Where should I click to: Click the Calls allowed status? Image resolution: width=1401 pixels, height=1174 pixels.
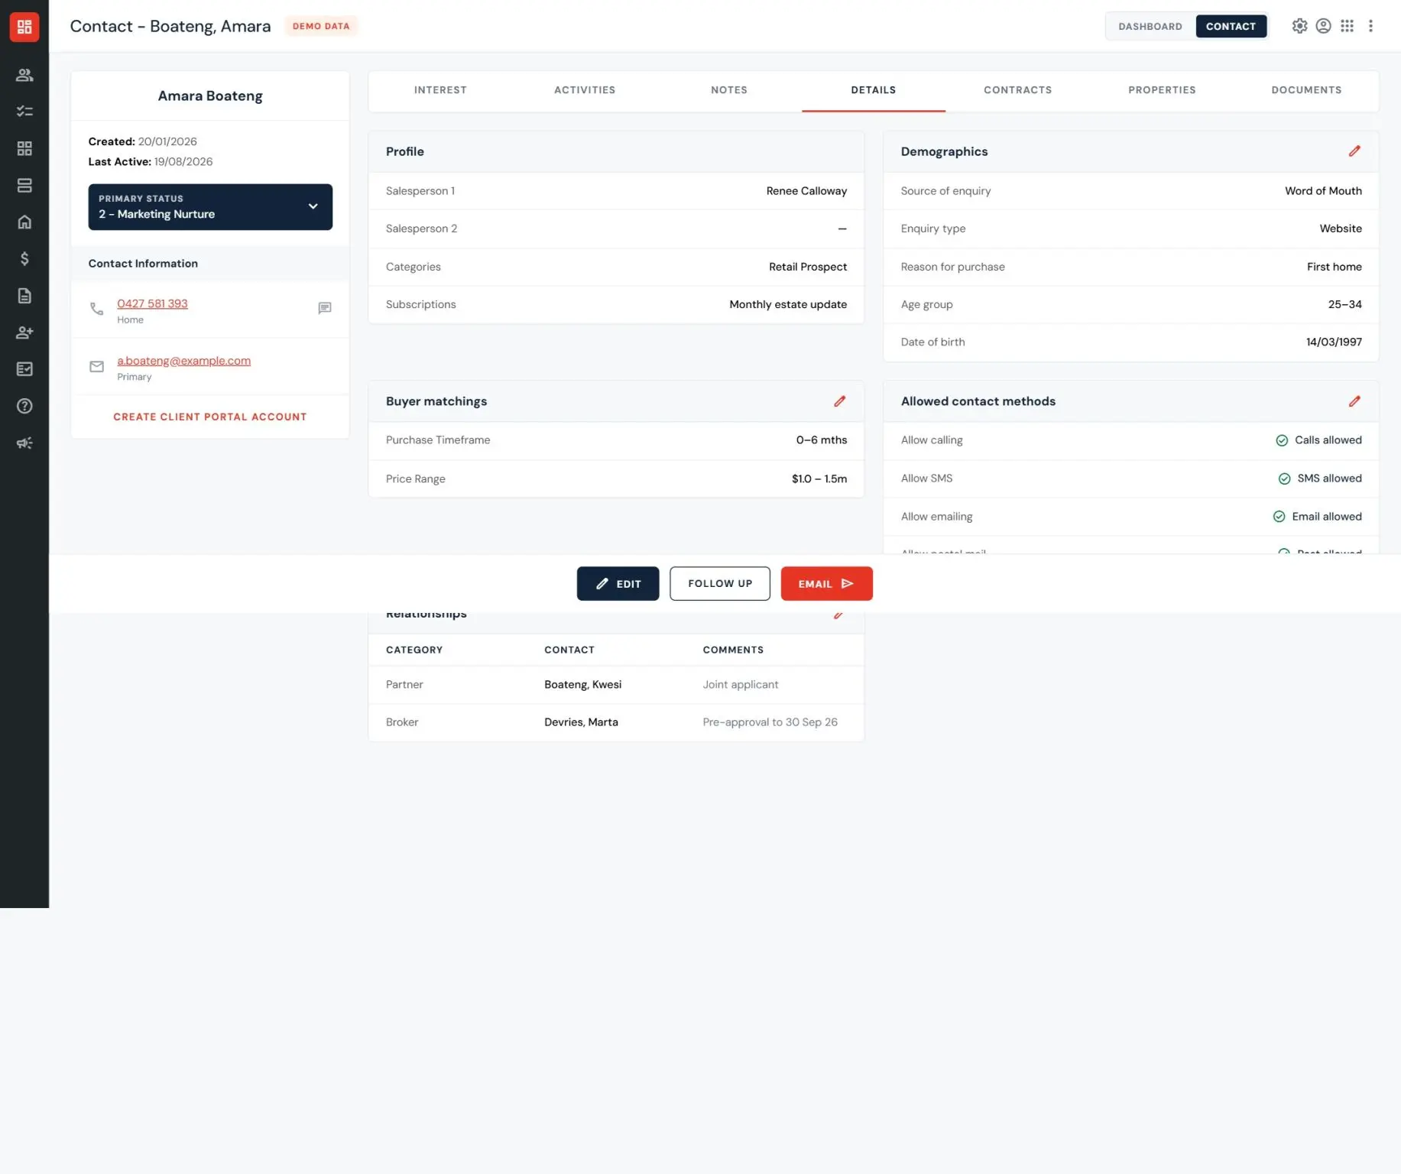[x=1318, y=440]
